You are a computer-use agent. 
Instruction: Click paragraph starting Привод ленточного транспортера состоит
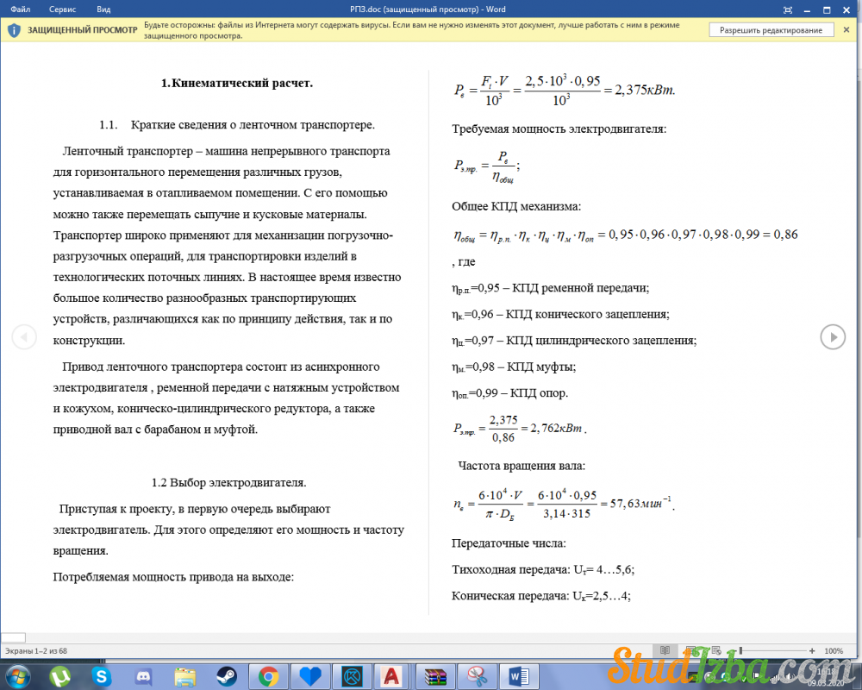pyautogui.click(x=226, y=398)
